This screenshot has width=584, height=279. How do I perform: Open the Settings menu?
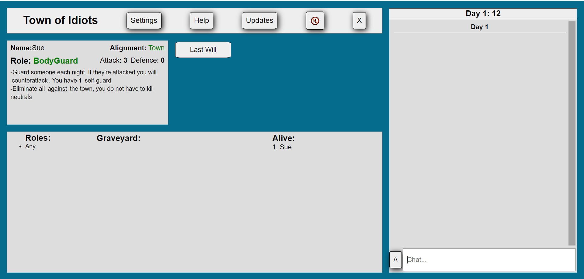coord(144,21)
